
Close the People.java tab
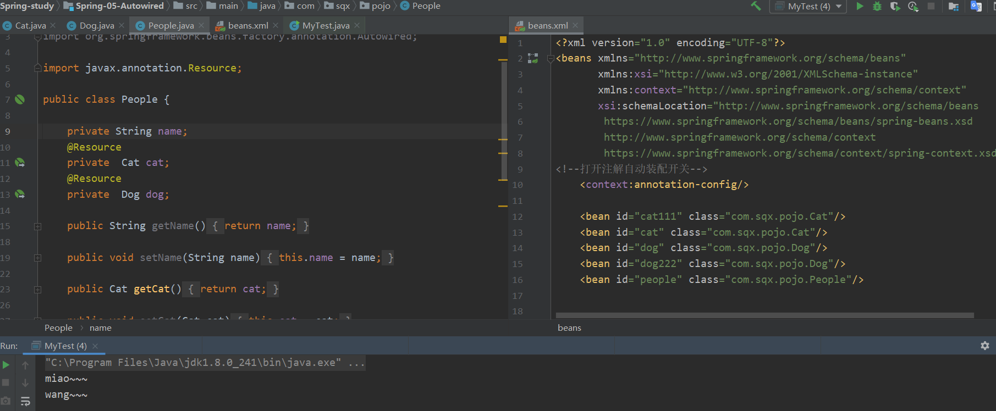point(201,25)
